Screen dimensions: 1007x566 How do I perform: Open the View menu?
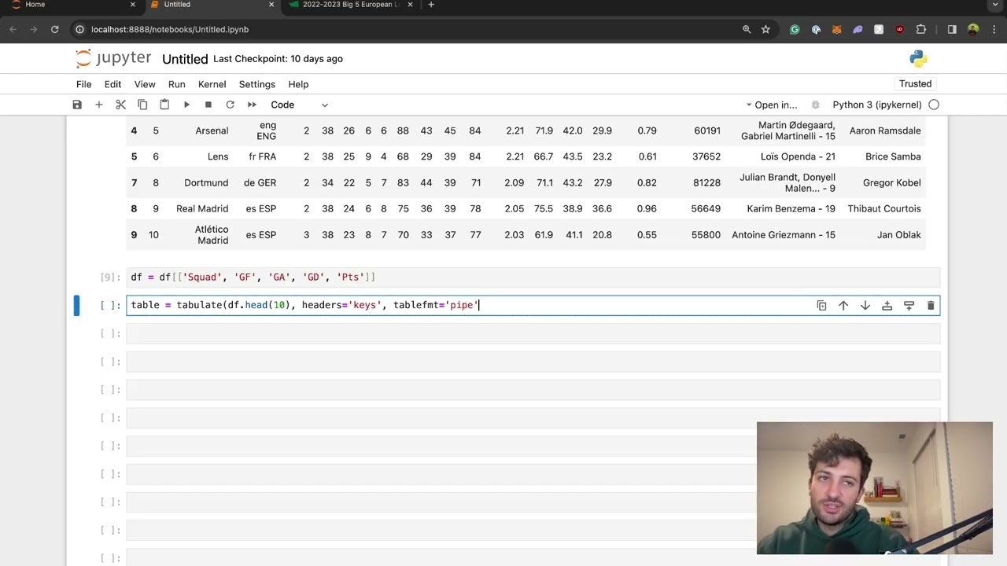145,84
